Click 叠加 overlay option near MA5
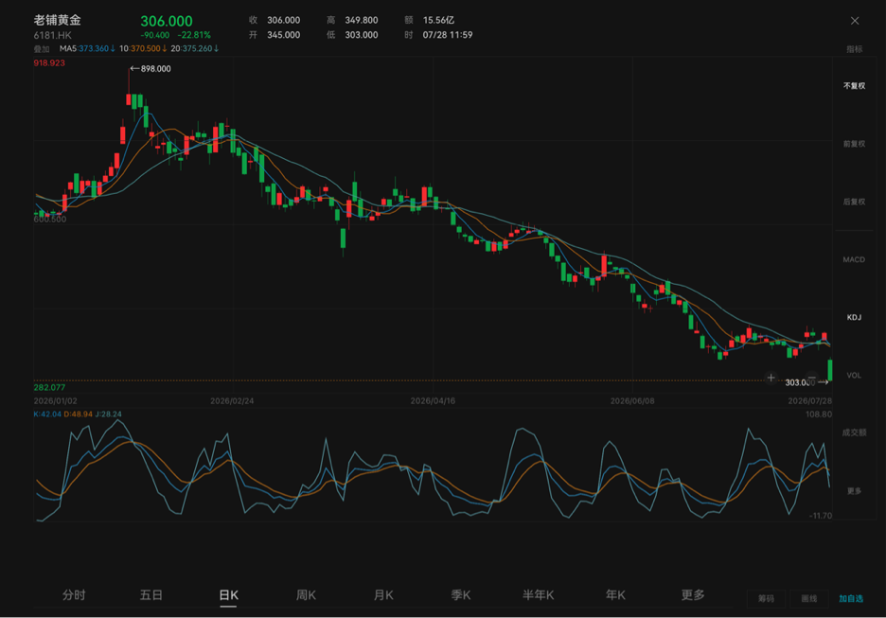 [42, 49]
